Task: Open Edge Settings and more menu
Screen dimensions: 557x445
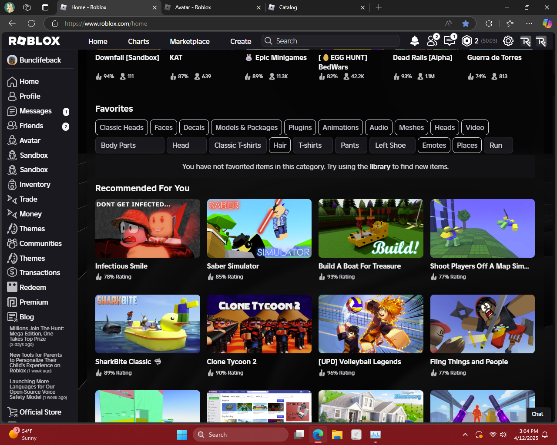Action: (x=529, y=23)
